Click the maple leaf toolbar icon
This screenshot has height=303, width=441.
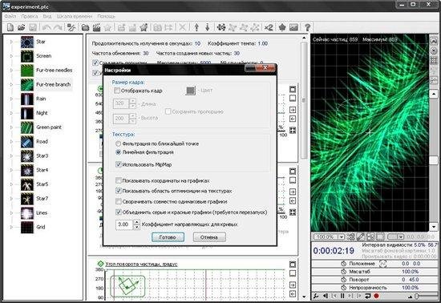[x=282, y=27]
